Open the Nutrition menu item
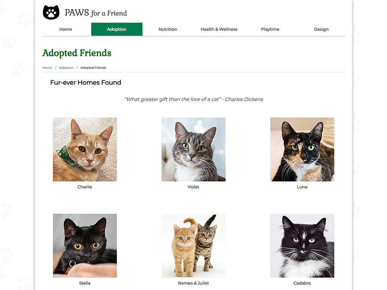The height and width of the screenshot is (290, 387). point(167,29)
